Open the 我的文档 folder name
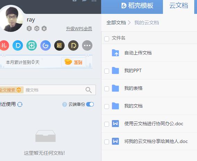This screenshot has width=197, height=161. 133,106
